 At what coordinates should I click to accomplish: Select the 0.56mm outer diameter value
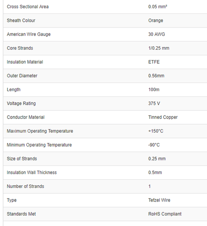(x=156, y=76)
